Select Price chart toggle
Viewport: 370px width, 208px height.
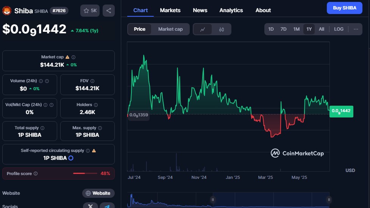pos(139,29)
